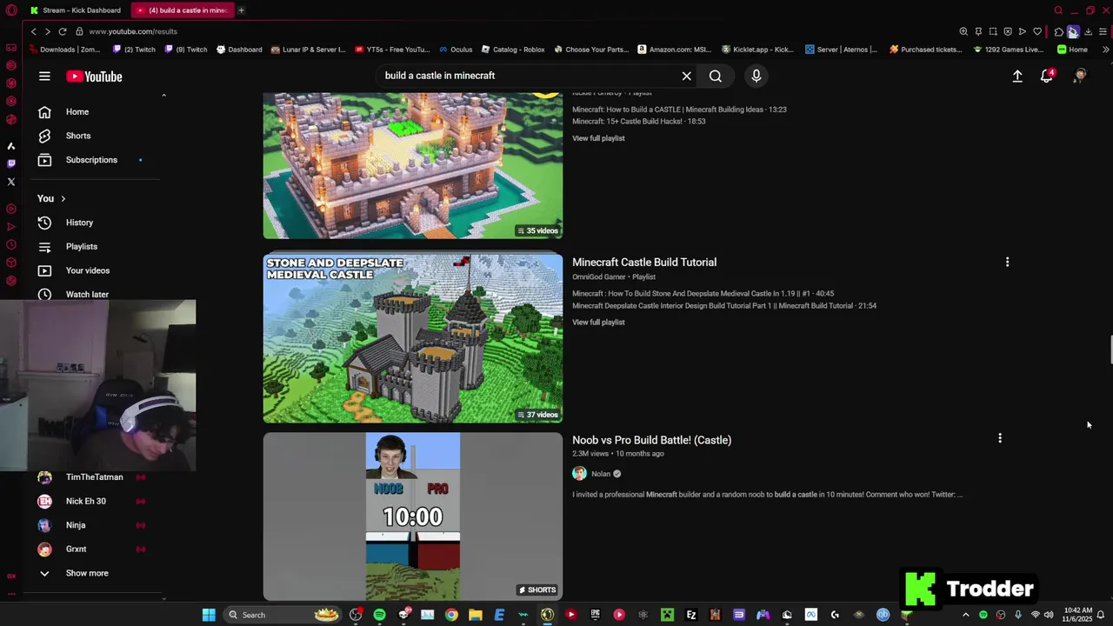The image size is (1113, 626).
Task: Click the YouTube logo
Action: coord(94,77)
